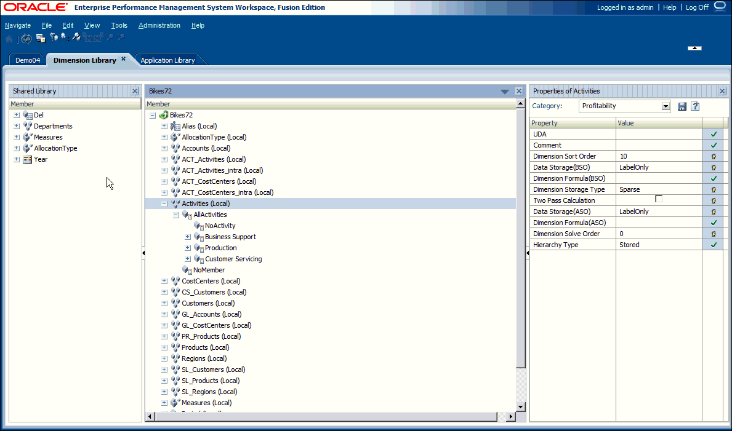Click the binoculars icon with left arrow

pos(88,38)
